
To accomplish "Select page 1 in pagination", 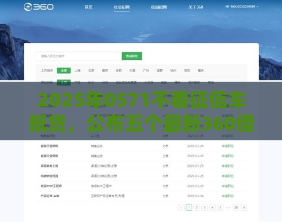I will (x=189, y=207).
